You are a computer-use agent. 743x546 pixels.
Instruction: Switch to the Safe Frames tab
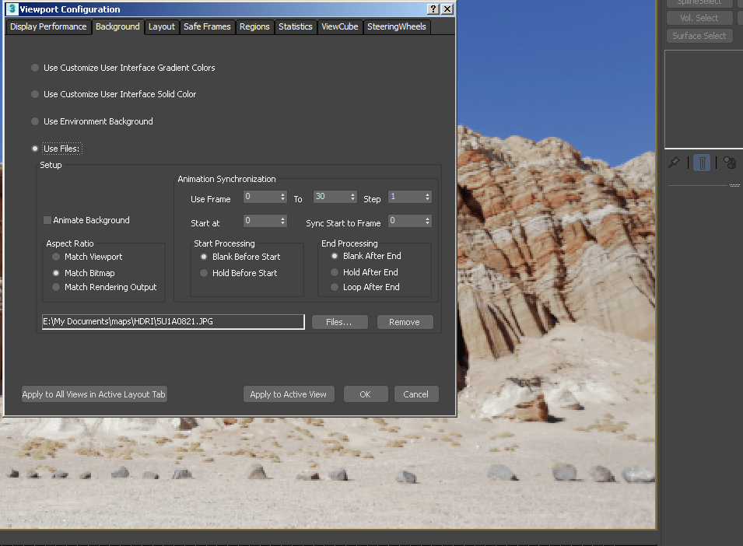point(207,27)
